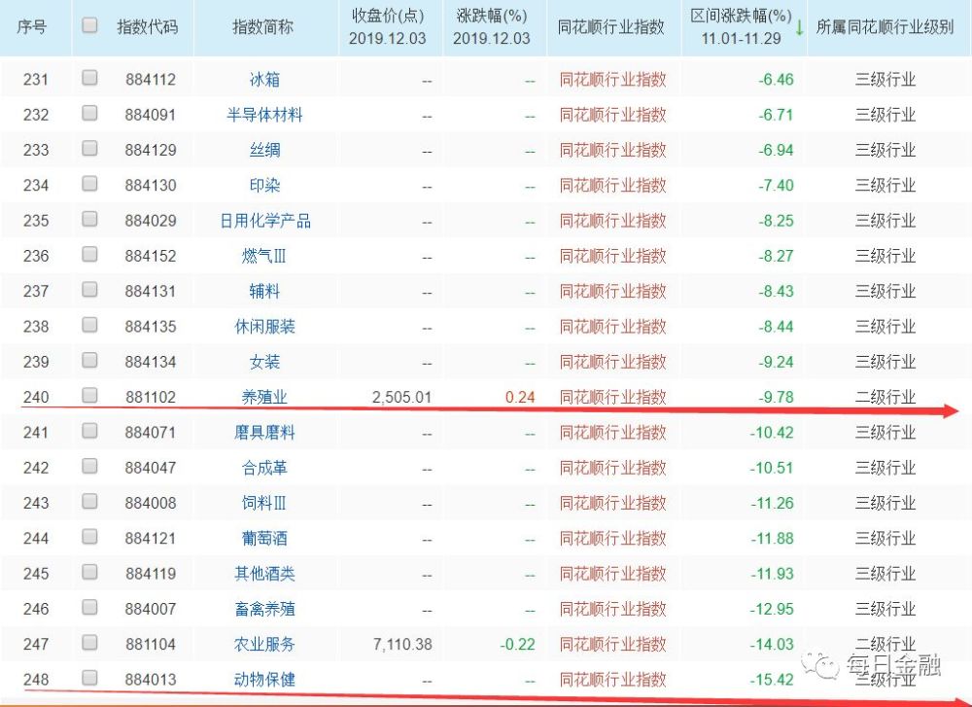Image resolution: width=972 pixels, height=707 pixels.
Task: Open the 日用化学产品 index link
Action: 265,221
